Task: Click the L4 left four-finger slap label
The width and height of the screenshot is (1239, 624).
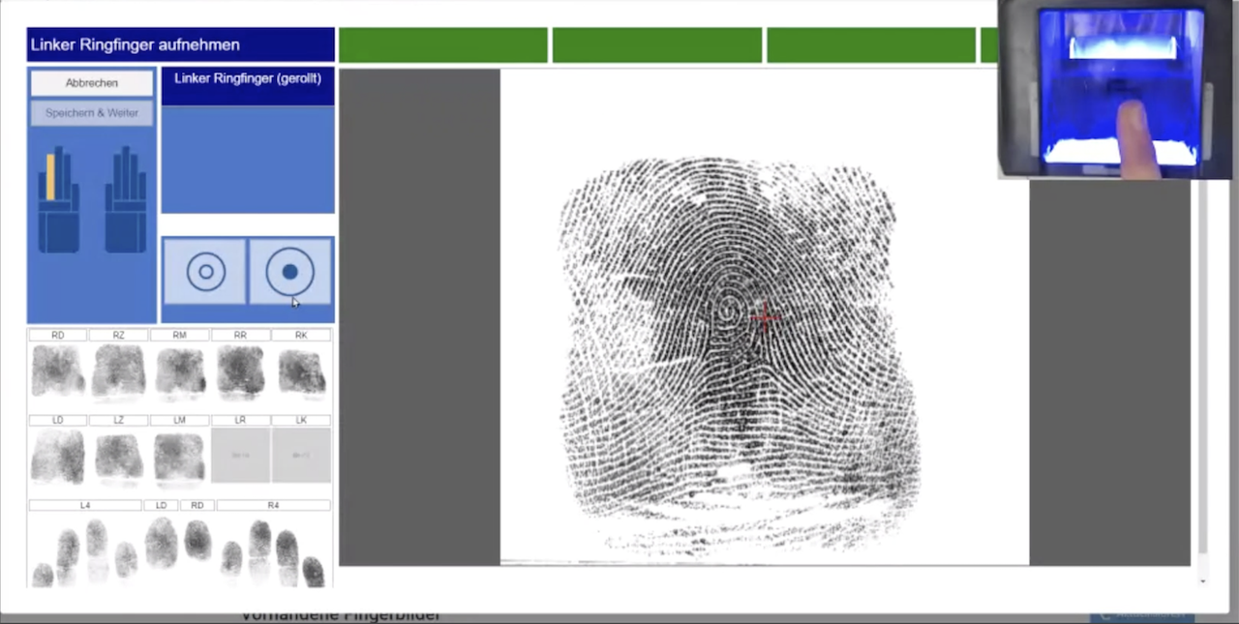Action: click(x=85, y=505)
